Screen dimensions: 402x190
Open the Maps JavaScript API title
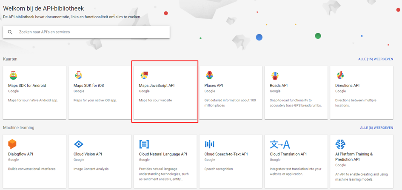157,86
